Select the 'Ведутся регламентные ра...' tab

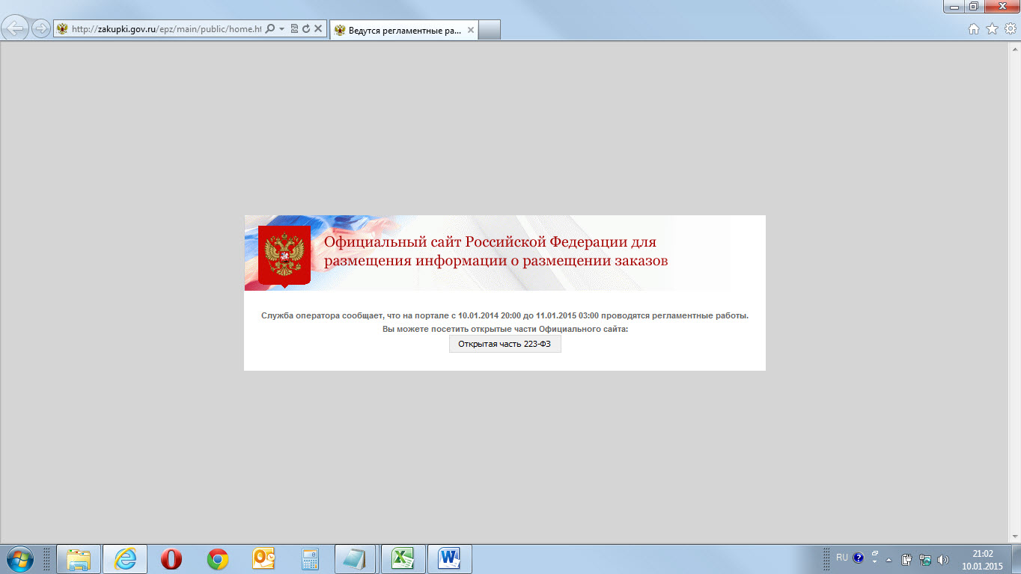pyautogui.click(x=397, y=30)
